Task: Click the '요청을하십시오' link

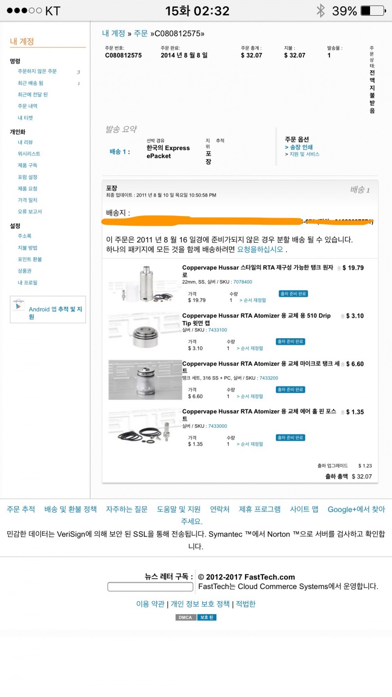Action: [x=260, y=250]
